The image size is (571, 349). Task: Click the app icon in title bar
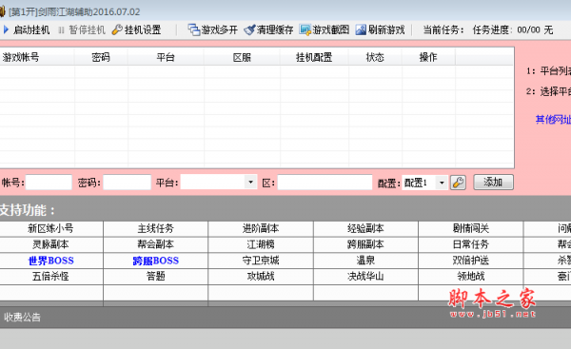pyautogui.click(x=3, y=11)
